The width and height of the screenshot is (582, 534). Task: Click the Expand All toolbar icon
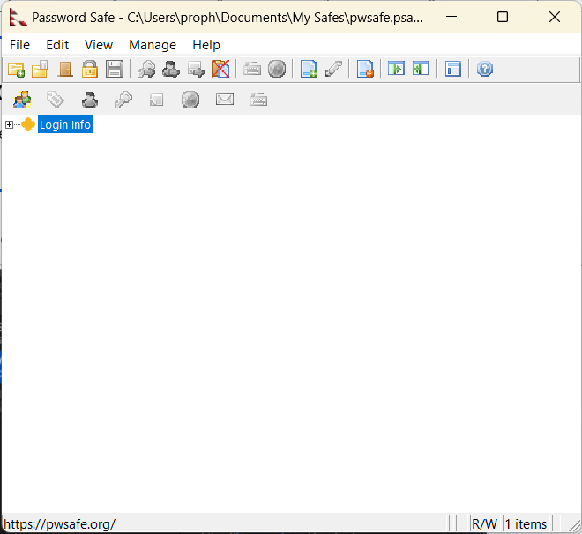coord(397,69)
